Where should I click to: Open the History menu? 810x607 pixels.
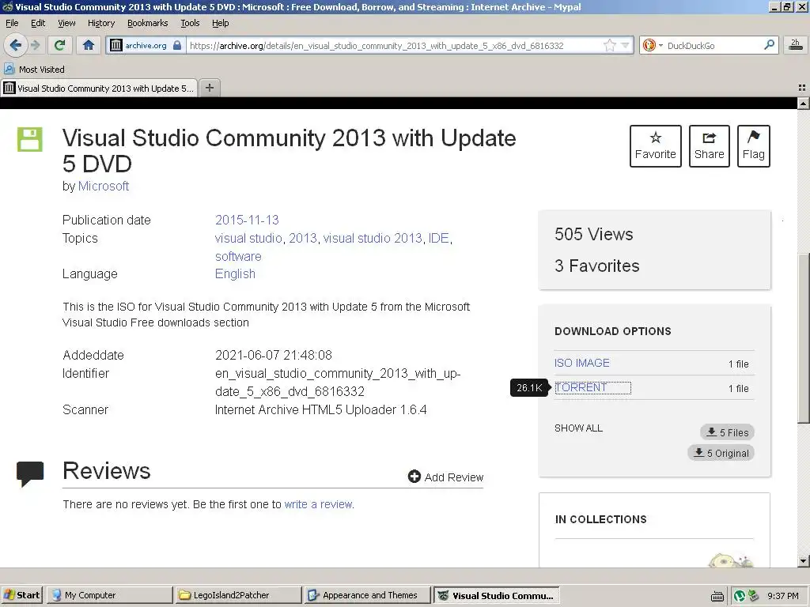click(x=100, y=23)
